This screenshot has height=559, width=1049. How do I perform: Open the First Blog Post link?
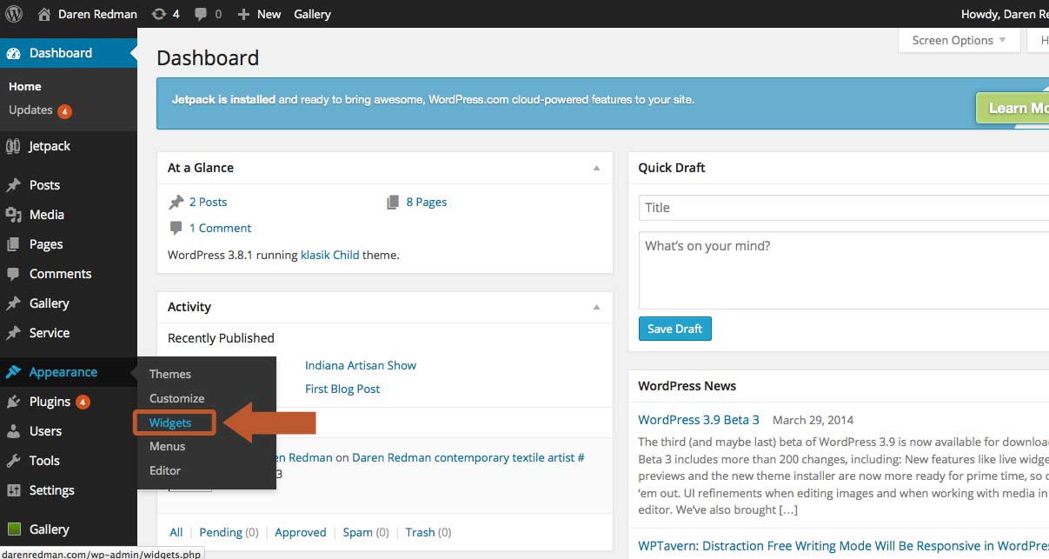click(342, 389)
